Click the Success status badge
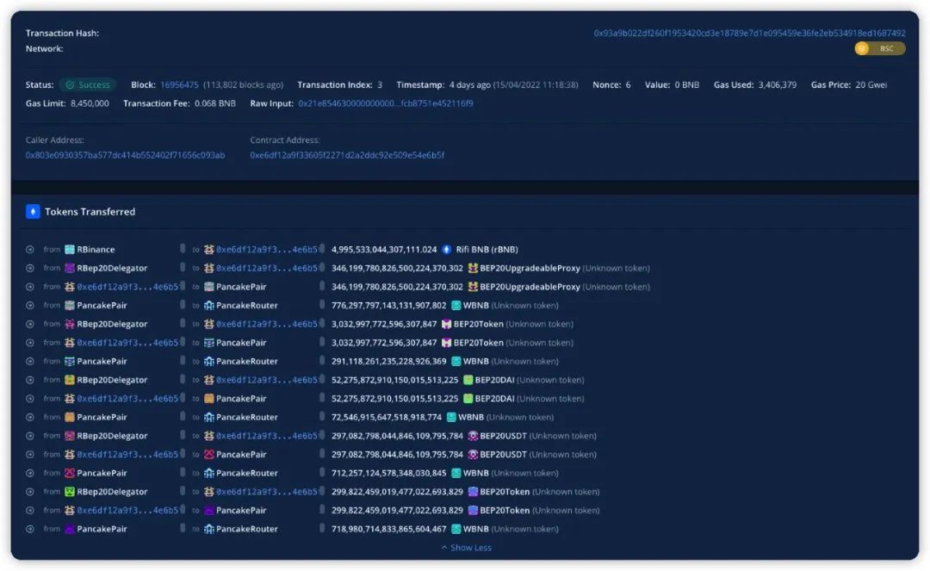This screenshot has width=930, height=571. pyautogui.click(x=88, y=84)
